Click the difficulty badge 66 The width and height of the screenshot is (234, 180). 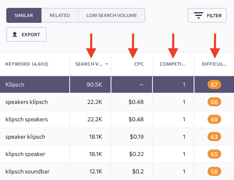pos(214,102)
